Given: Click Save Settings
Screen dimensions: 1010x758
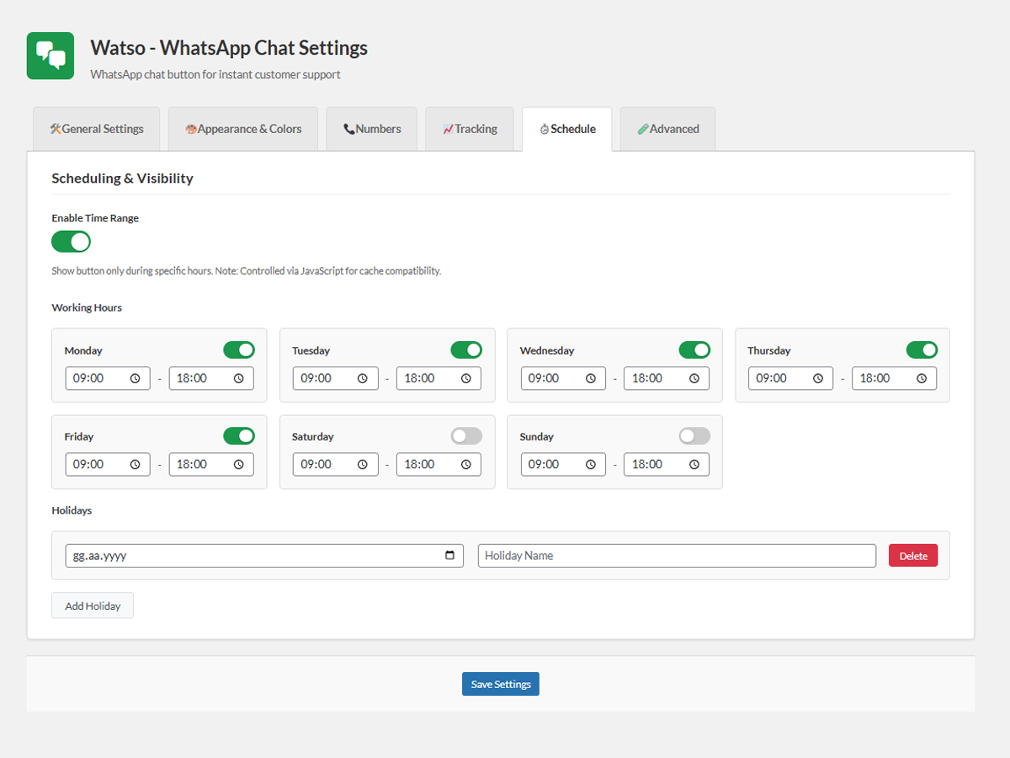Looking at the screenshot, I should (501, 684).
